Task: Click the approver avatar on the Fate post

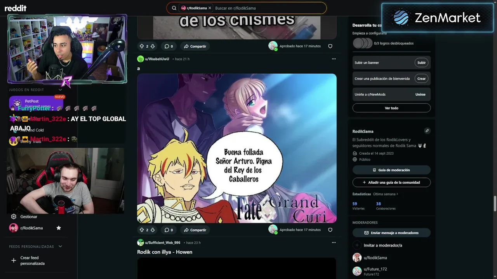Action: coord(273,229)
